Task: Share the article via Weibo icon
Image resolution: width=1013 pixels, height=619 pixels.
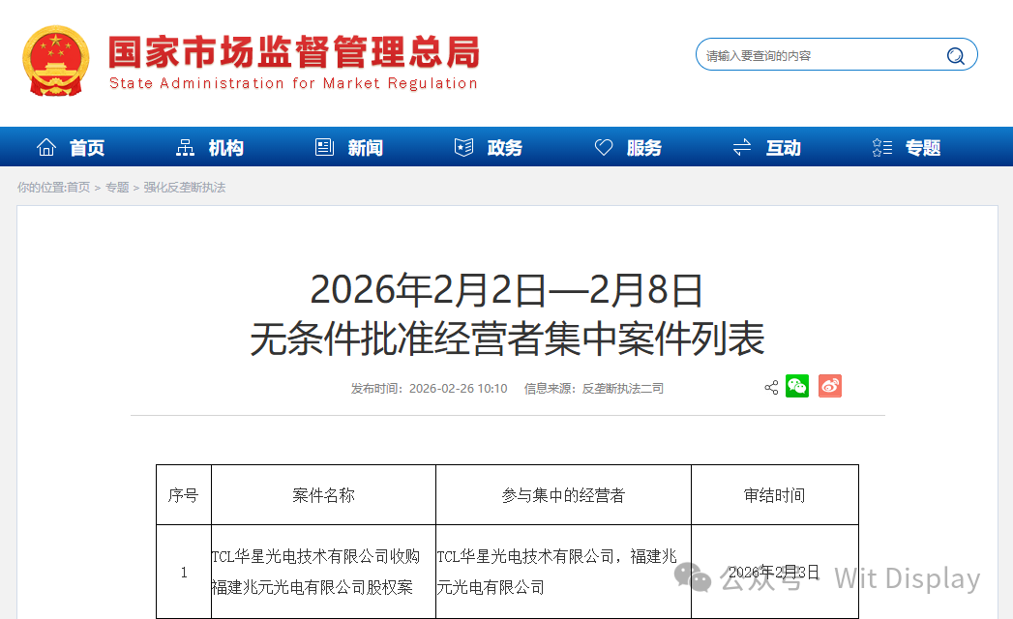Action: [x=829, y=386]
